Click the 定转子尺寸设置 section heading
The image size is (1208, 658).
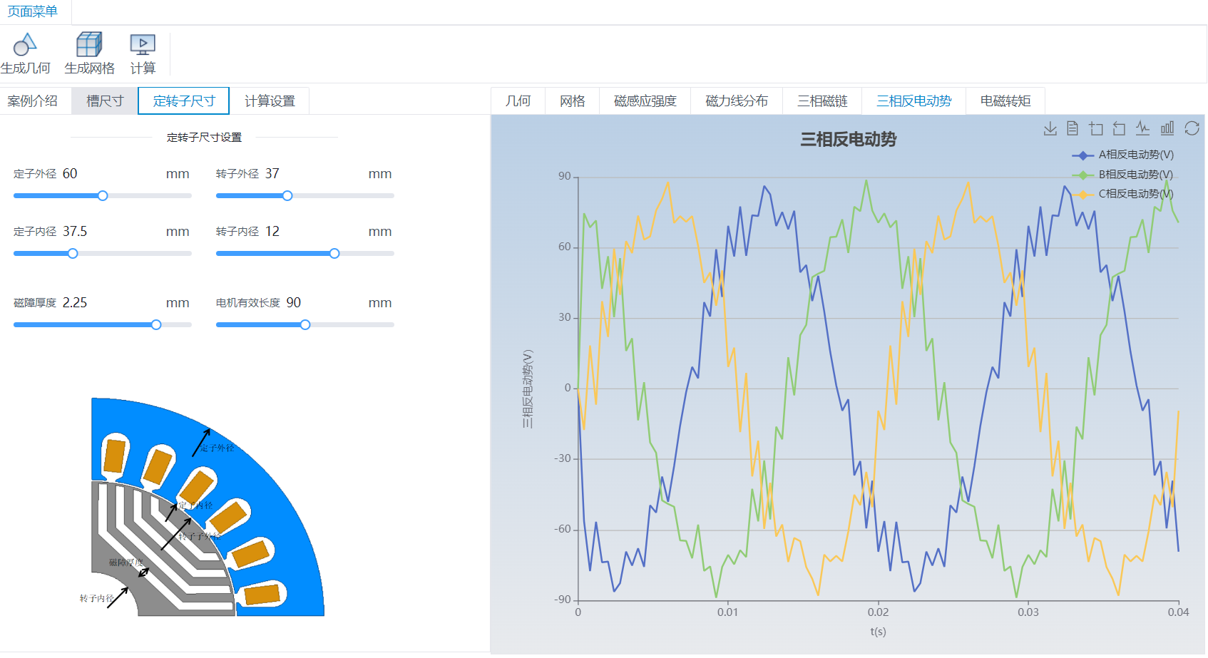205,138
